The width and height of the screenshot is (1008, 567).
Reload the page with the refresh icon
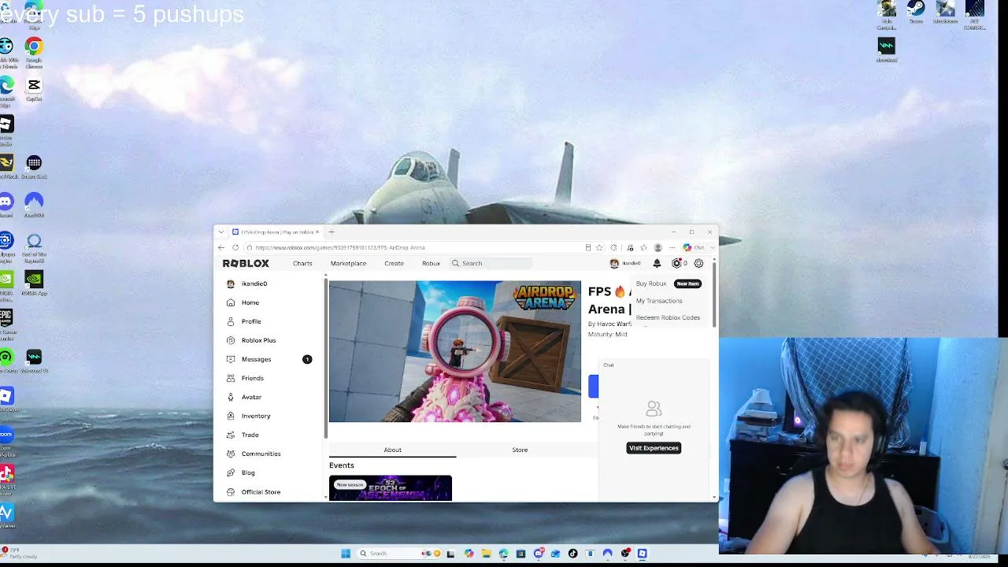click(x=235, y=247)
